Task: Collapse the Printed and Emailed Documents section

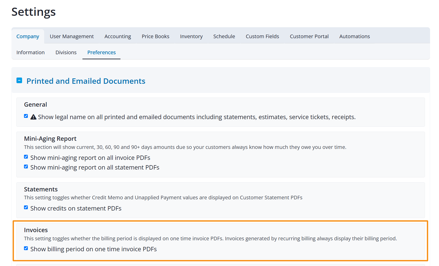Action: [x=19, y=80]
